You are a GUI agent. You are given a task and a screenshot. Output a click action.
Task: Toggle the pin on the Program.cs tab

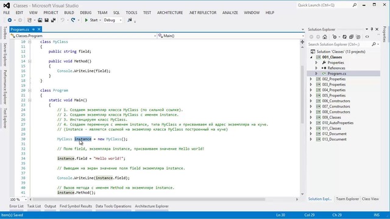pyautogui.click(x=34, y=29)
